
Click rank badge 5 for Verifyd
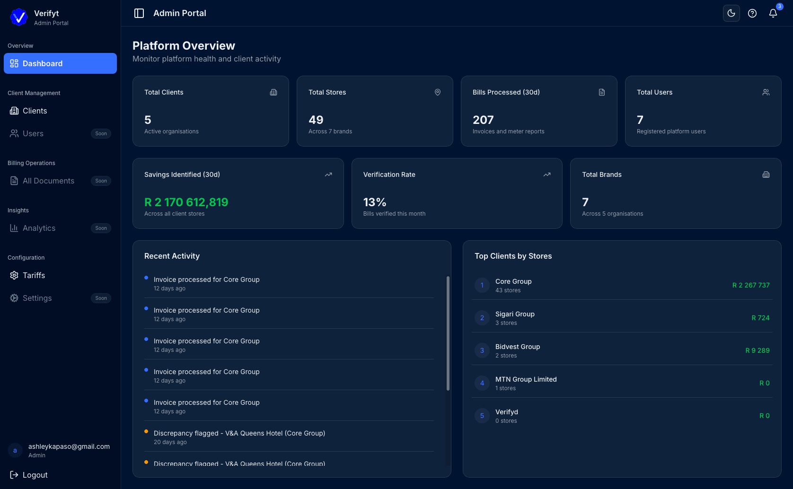coord(482,416)
